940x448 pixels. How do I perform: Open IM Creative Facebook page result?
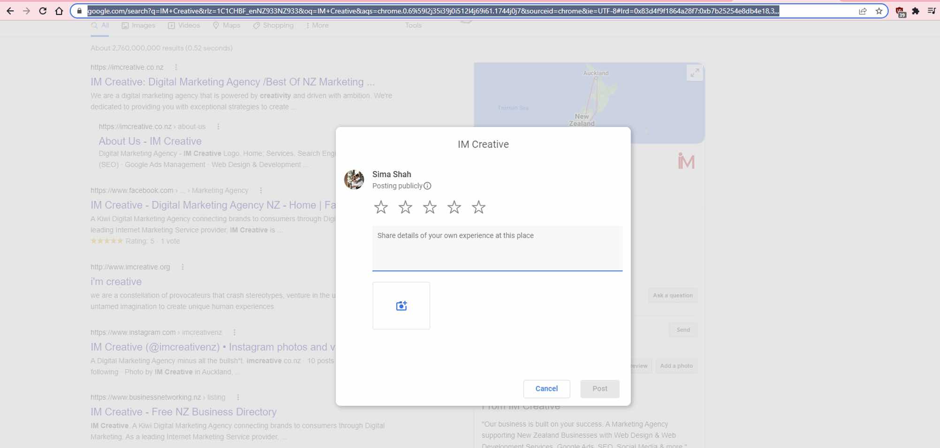point(213,205)
